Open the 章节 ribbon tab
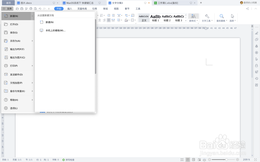Image resolution: width=260 pixels, height=162 pixels. [x=127, y=9]
